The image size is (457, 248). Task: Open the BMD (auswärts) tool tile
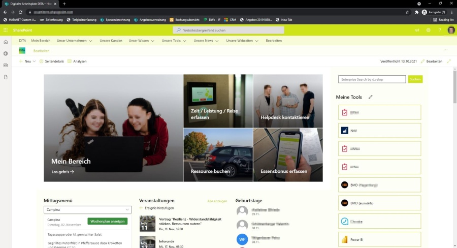(379, 203)
